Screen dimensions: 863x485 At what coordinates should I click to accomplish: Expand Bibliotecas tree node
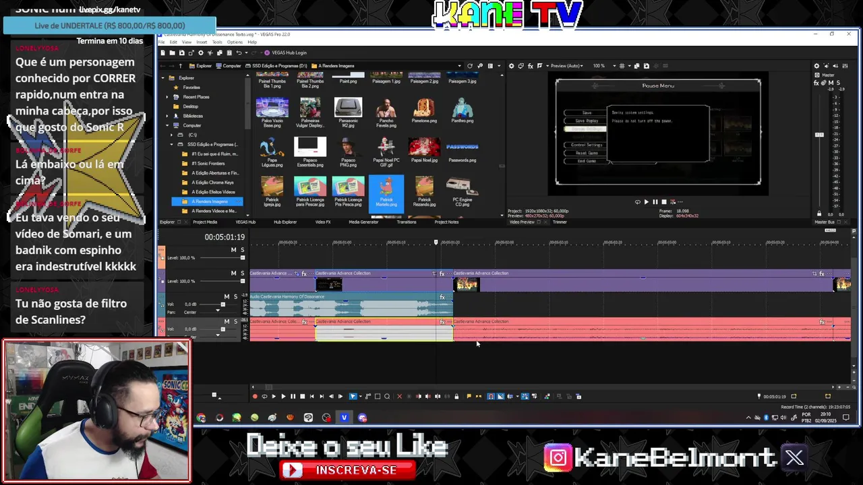point(167,116)
